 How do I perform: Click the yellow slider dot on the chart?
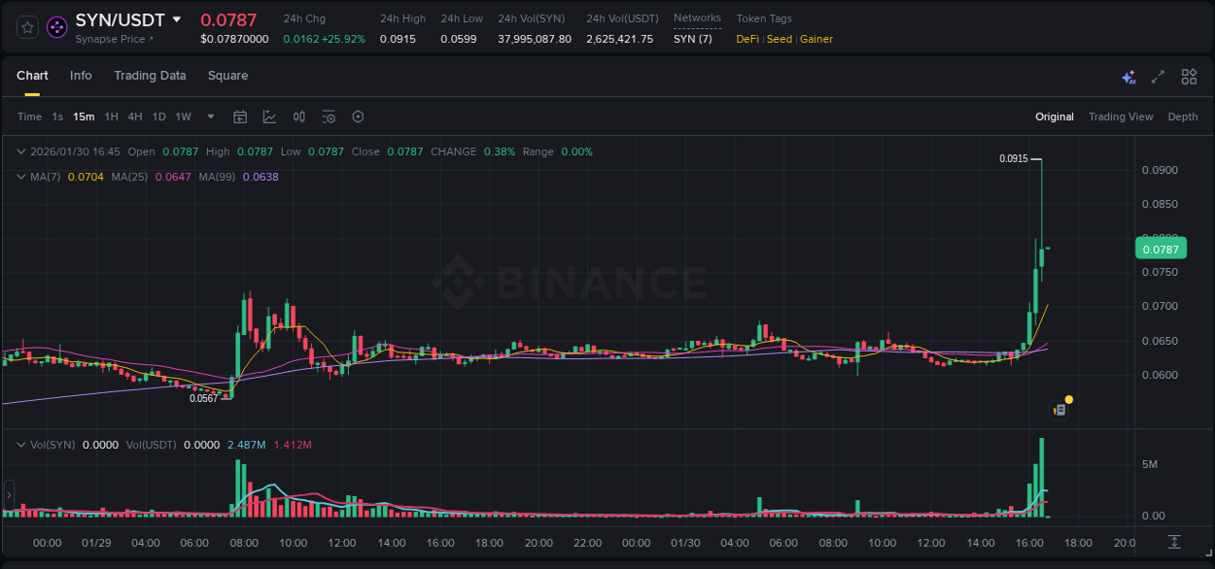(1069, 399)
